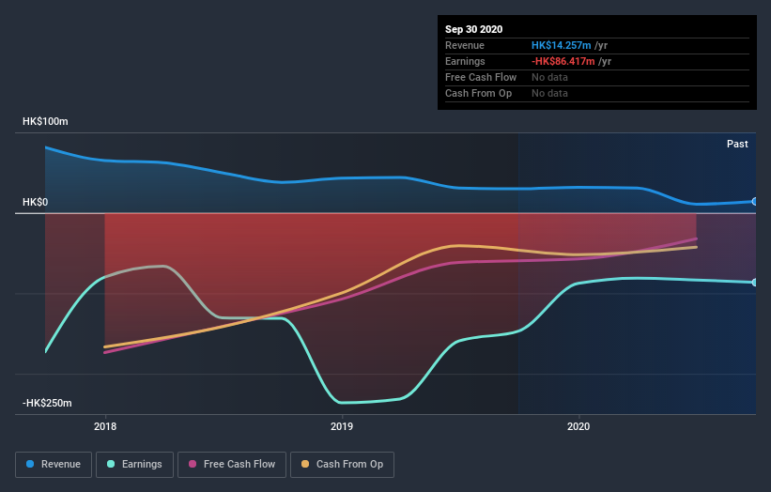Click the tooltip Cash From Op row label
Image resolution: width=771 pixels, height=492 pixels.
478,93
